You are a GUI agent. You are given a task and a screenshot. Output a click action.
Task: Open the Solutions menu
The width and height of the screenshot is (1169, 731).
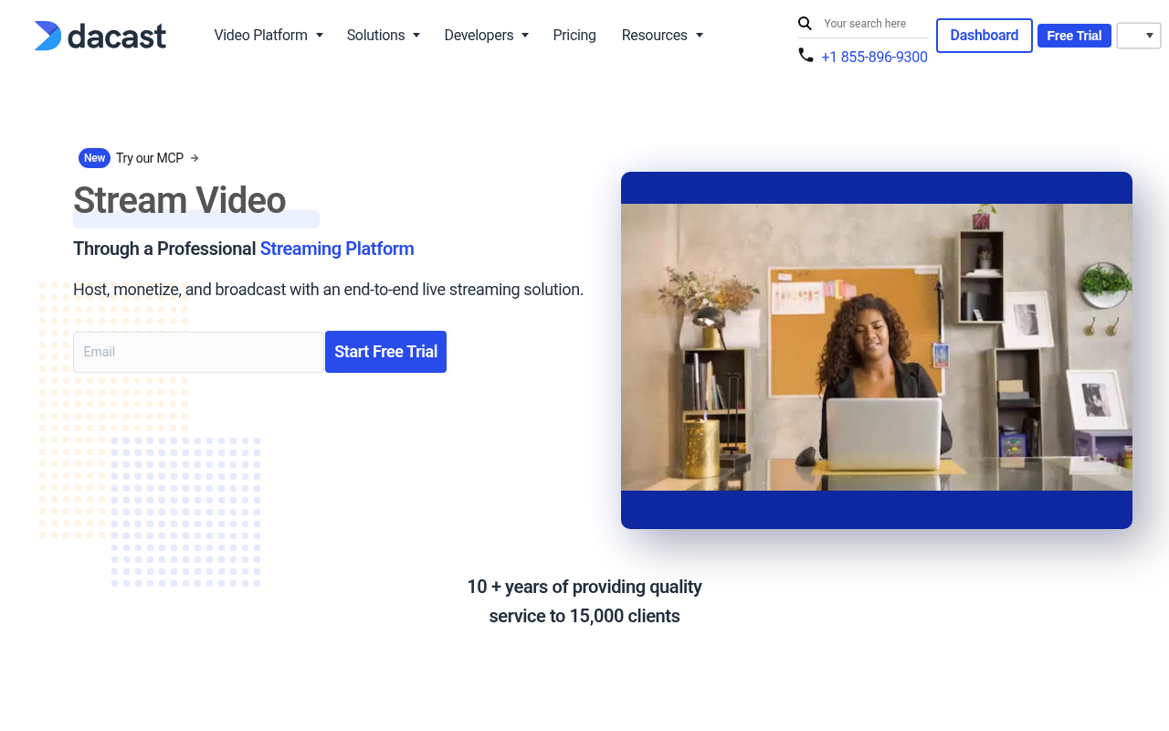[x=376, y=35]
